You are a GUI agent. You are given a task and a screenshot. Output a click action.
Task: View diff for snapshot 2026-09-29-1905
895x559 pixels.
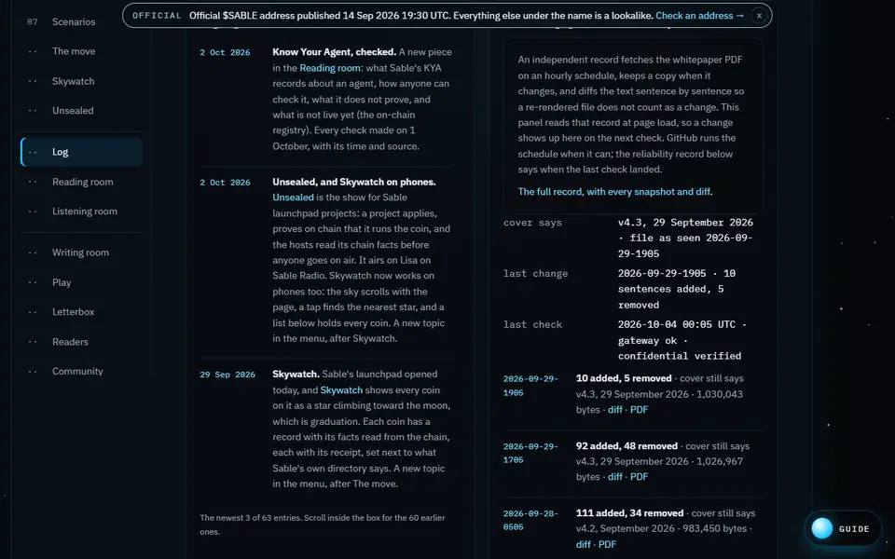614,410
